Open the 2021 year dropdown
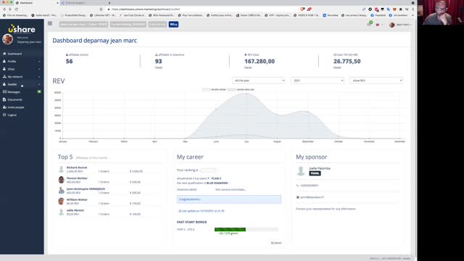The height and width of the screenshot is (261, 464). point(318,80)
